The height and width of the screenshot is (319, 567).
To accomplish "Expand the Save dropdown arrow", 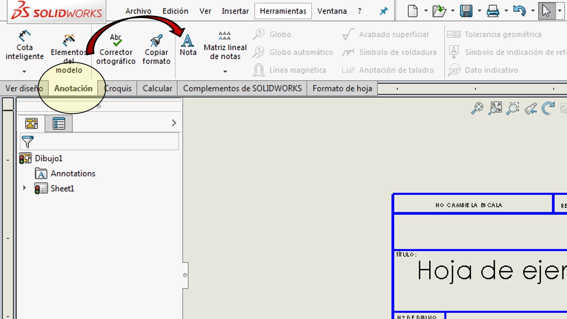I will click(x=479, y=11).
